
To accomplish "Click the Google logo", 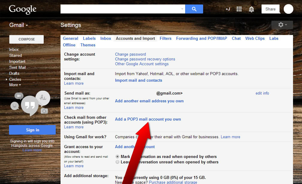I will coord(22,10).
